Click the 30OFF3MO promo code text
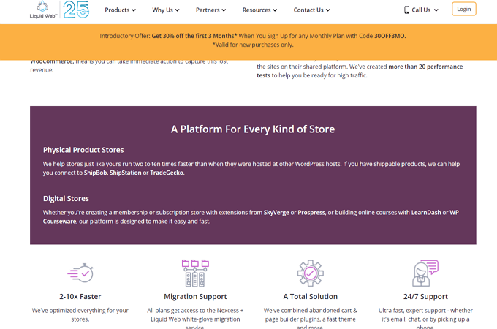 (390, 36)
